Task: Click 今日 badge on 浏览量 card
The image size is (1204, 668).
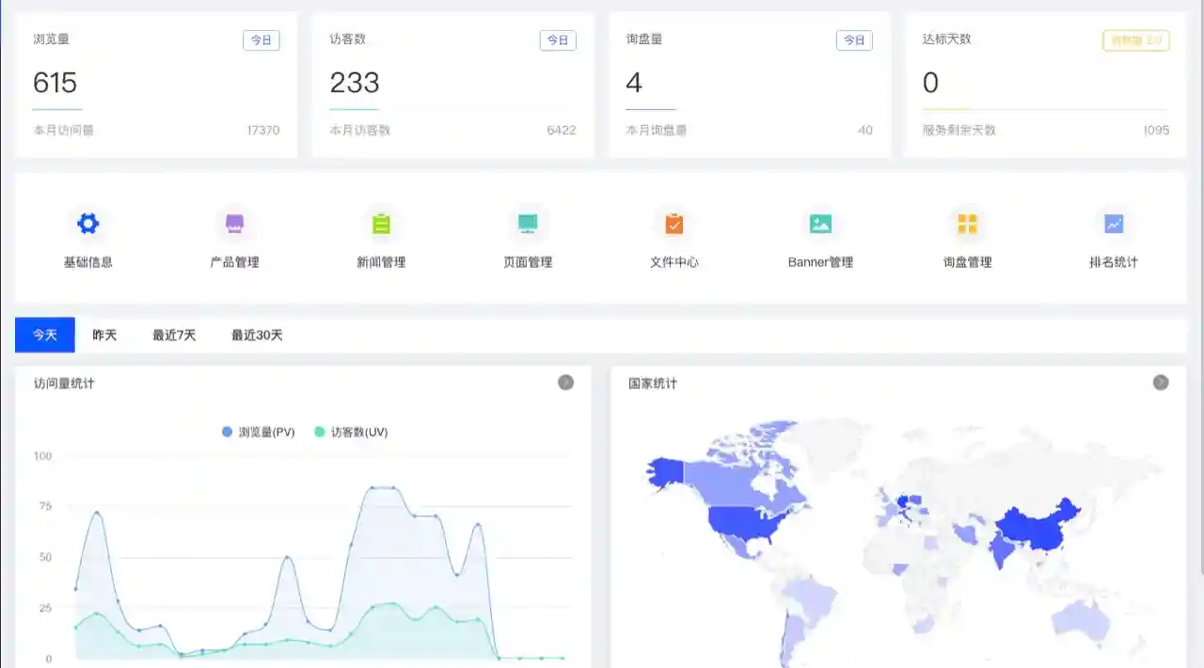Action: [x=261, y=40]
